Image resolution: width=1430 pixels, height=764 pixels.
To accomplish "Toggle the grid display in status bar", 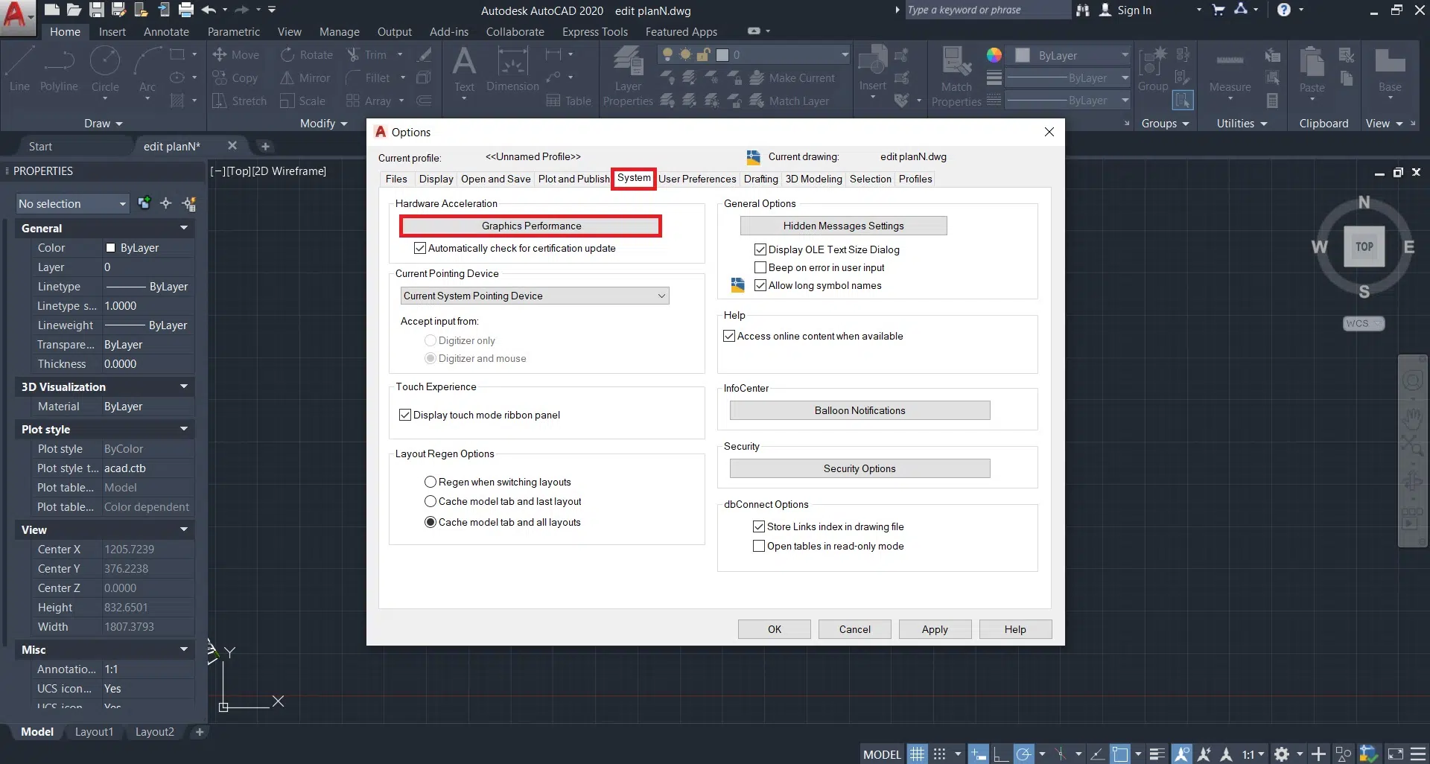I will 918,754.
